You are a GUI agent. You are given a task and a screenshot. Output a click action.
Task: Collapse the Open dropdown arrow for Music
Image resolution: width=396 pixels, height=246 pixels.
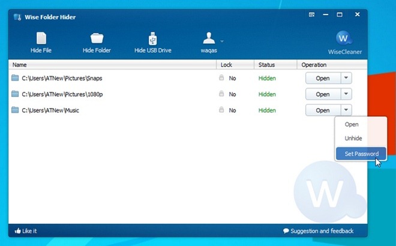coord(346,110)
